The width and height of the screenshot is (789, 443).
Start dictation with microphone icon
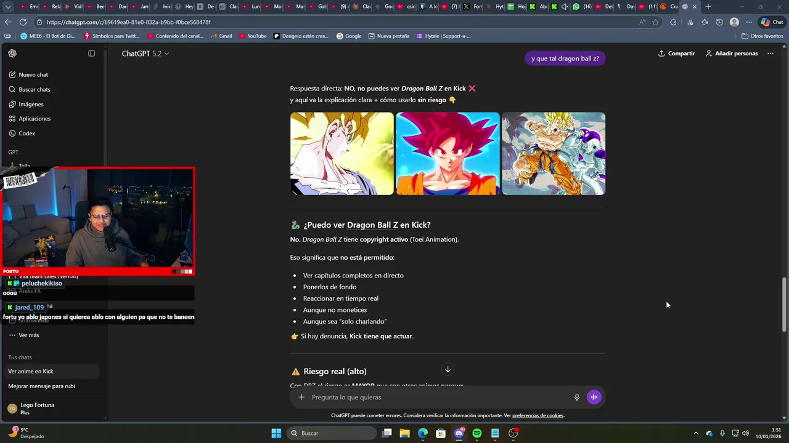[577, 397]
